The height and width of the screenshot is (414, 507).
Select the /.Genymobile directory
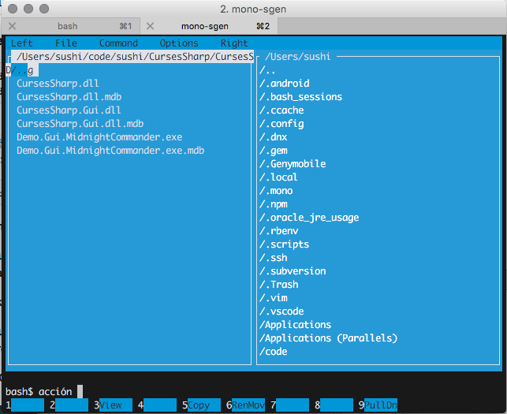(x=293, y=164)
